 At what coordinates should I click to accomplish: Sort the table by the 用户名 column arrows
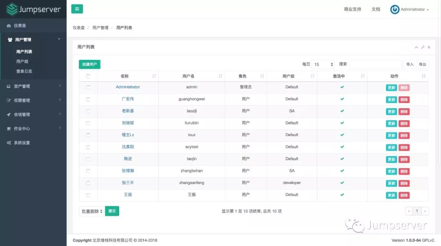[220, 76]
